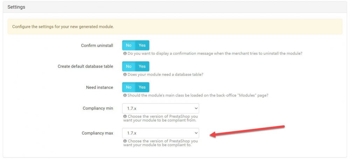Click info icon under Need instance toggle
This screenshot has width=350, height=161.
(x=125, y=95)
